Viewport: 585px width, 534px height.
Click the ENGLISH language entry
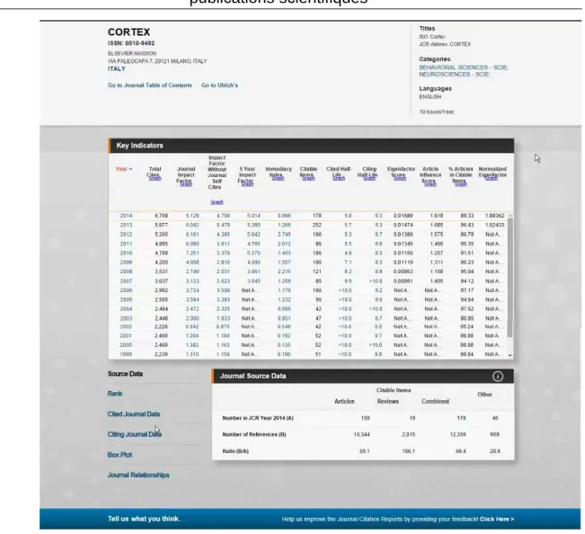(x=430, y=97)
